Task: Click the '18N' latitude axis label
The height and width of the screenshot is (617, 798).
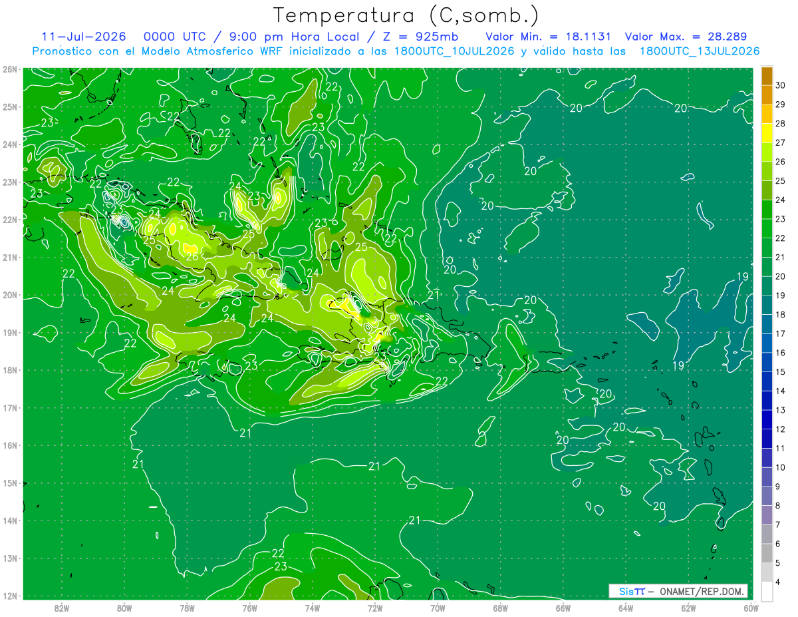Action: pos(9,370)
